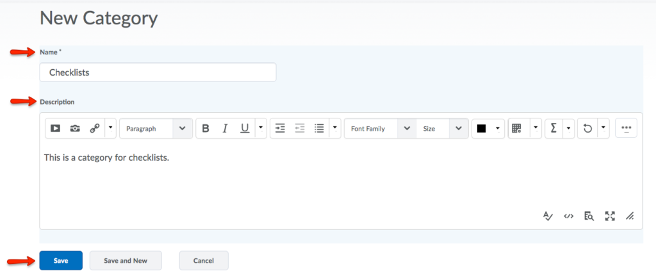The width and height of the screenshot is (656, 280).
Task: Click the Save and New button
Action: click(x=126, y=261)
